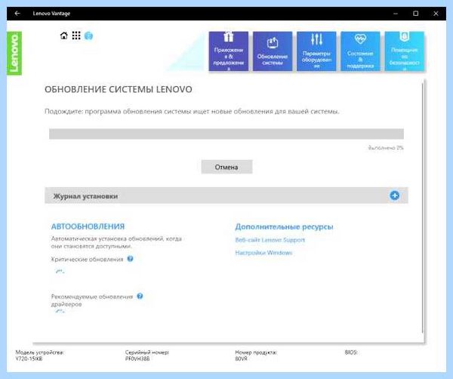Go back with the title bar arrow

[x=17, y=14]
